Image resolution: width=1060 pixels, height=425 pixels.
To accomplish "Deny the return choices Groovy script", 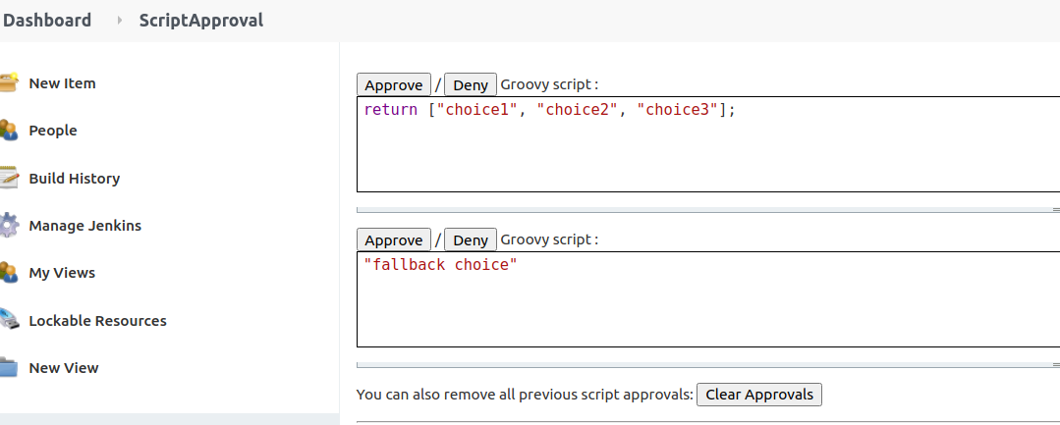I will (471, 85).
